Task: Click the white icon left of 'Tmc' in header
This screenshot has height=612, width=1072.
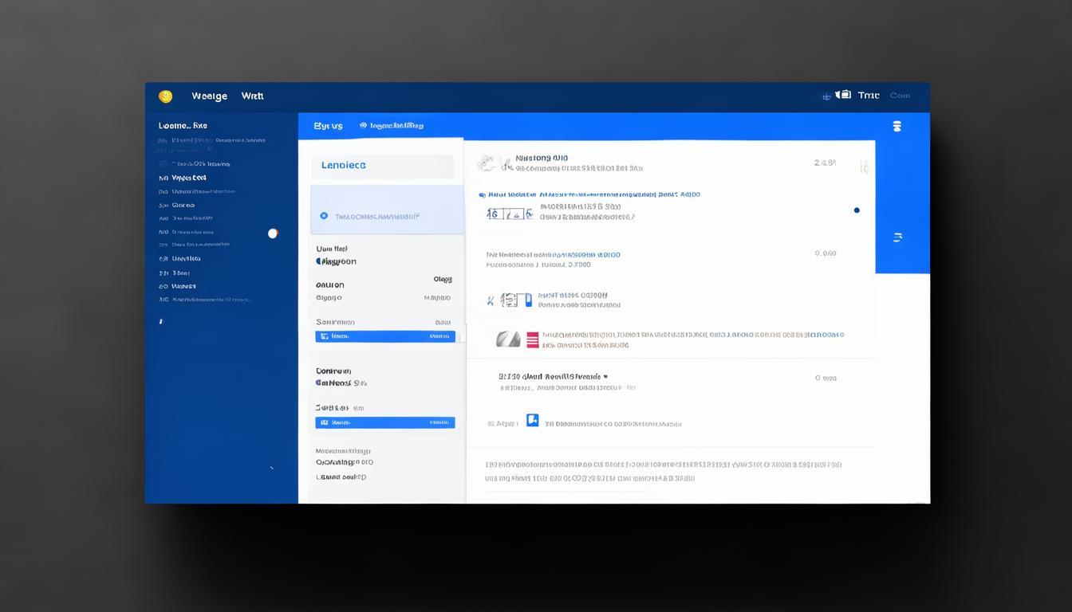Action: pyautogui.click(x=843, y=95)
